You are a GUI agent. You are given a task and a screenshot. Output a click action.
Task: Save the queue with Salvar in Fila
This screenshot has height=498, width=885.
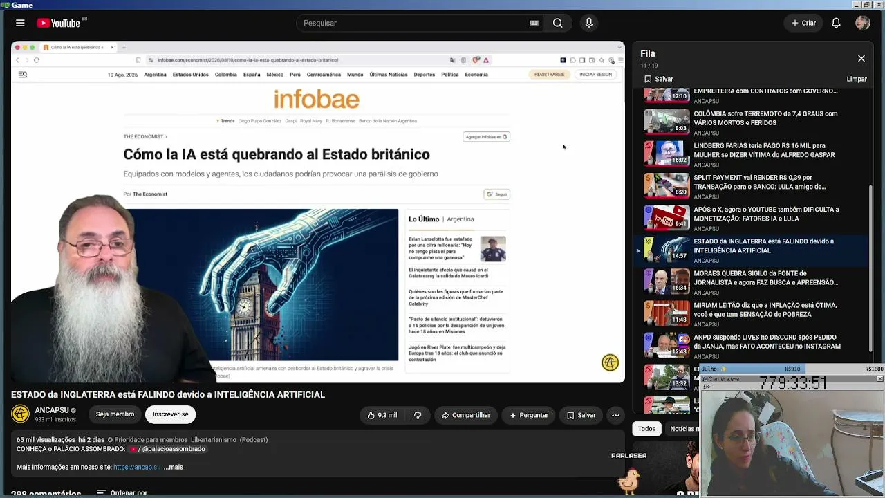click(658, 79)
